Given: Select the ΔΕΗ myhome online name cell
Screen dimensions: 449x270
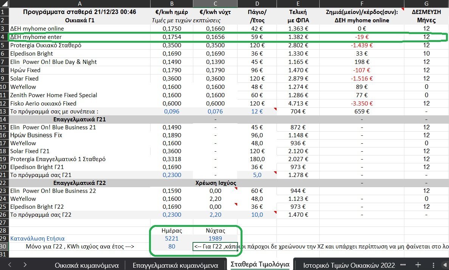Looking at the screenshot, I should [79, 29].
